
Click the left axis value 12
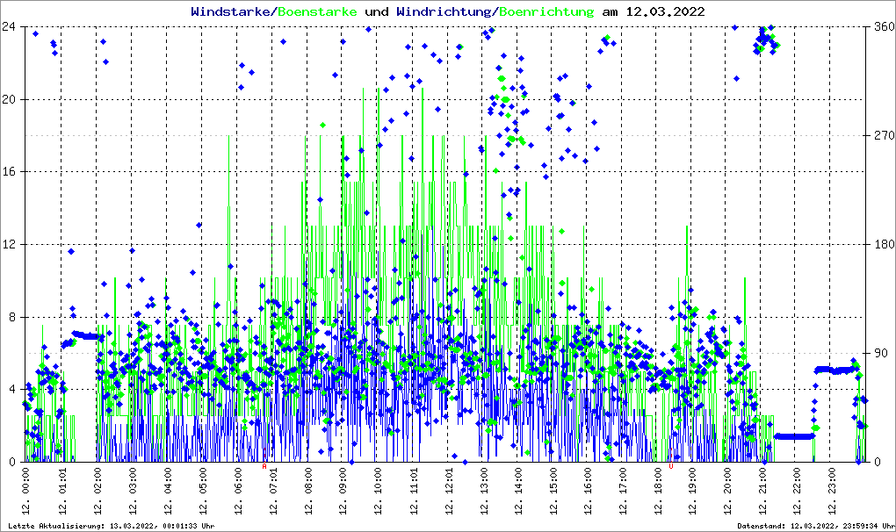8,244
